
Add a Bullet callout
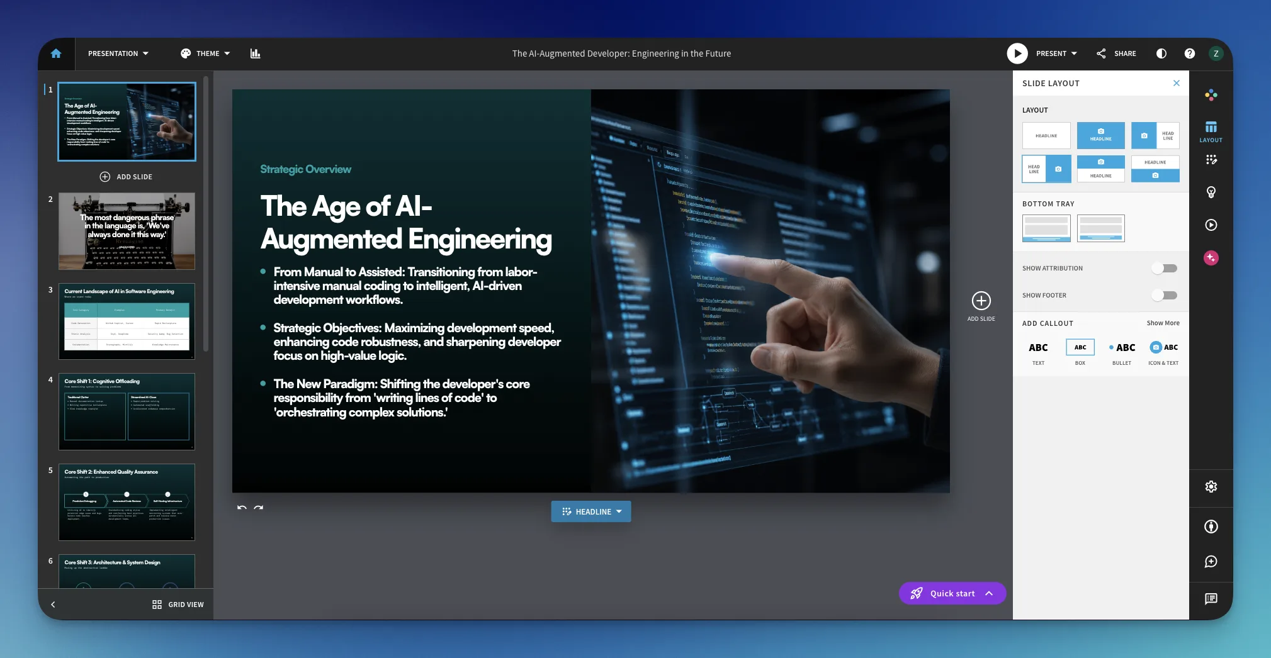pyautogui.click(x=1122, y=353)
